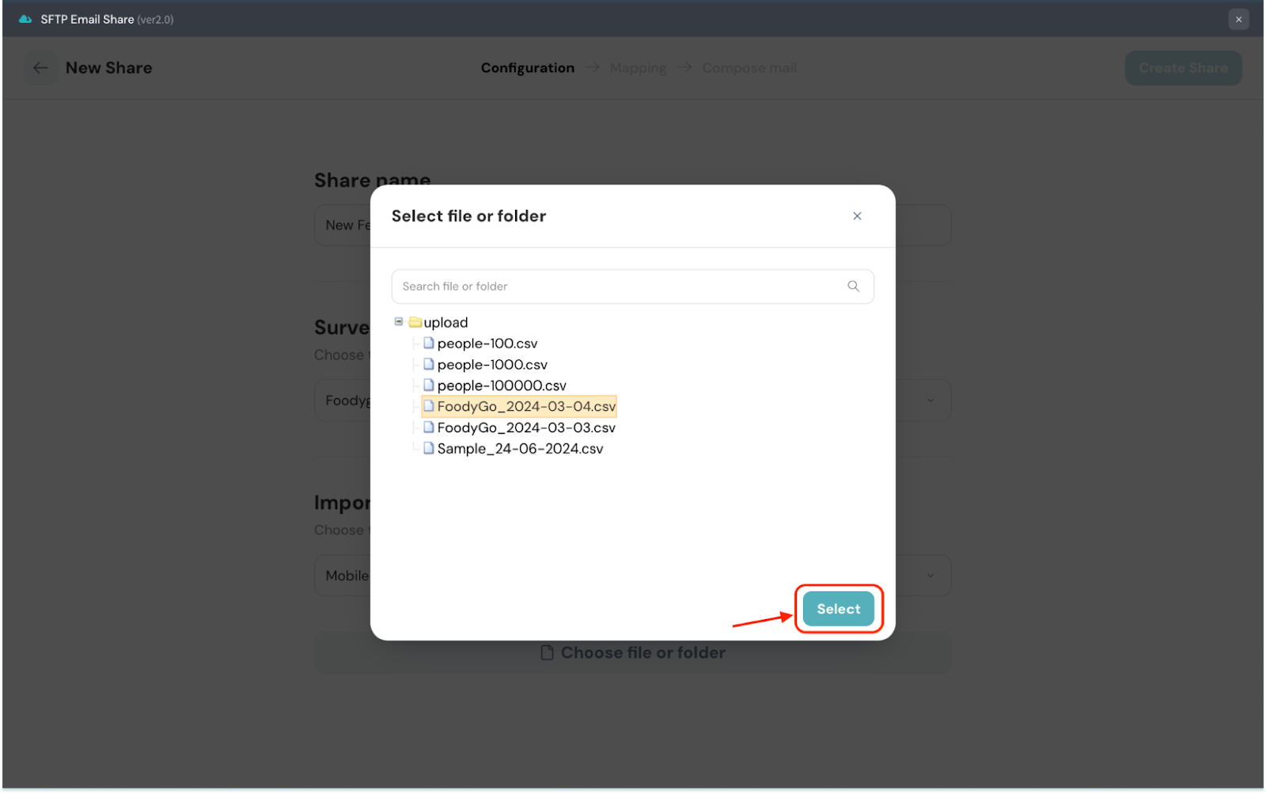Click the SFTP Email Share cloud icon

25,19
